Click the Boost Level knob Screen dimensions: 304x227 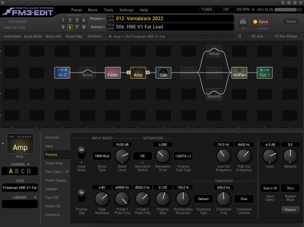click(x=122, y=156)
